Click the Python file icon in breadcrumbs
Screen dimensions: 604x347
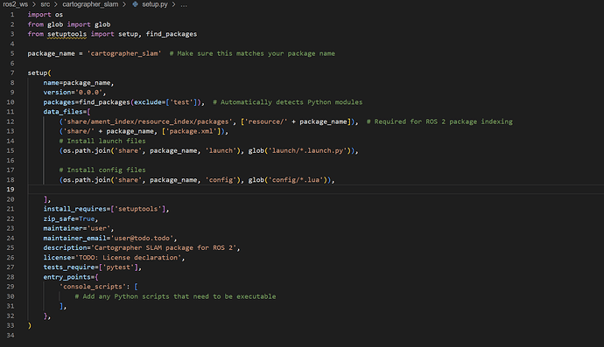coord(135,4)
